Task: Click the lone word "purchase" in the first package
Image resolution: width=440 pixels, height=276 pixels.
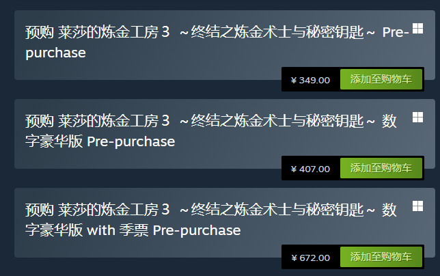Action: click(55, 53)
